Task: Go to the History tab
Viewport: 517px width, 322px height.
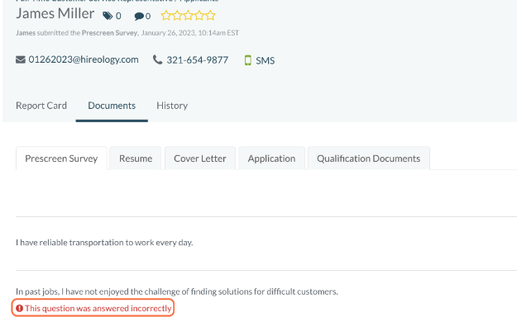Action: coord(172,106)
